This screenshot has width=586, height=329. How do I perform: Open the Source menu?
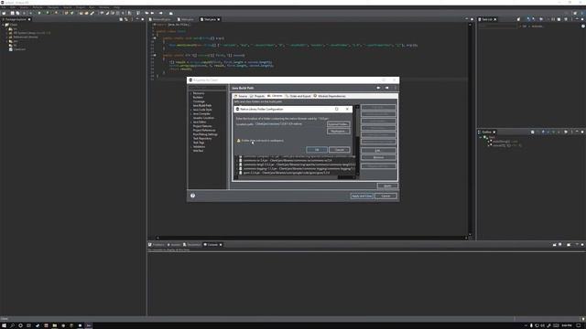(24, 7)
